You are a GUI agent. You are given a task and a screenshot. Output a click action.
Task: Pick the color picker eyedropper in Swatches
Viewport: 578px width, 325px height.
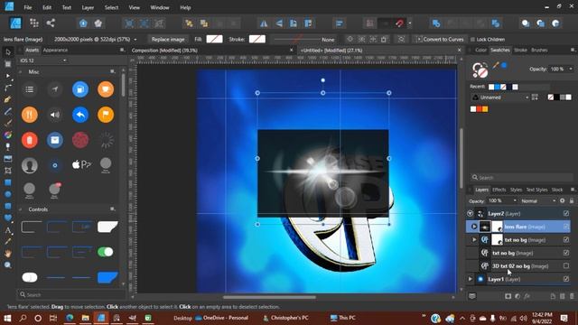pyautogui.click(x=496, y=66)
